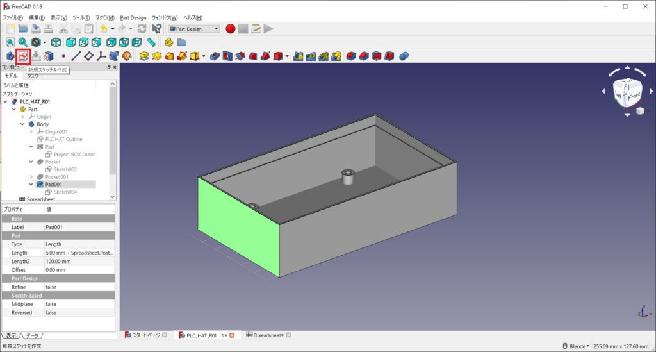Select Sketch004 in the model tree
The height and width of the screenshot is (352, 656).
click(65, 192)
